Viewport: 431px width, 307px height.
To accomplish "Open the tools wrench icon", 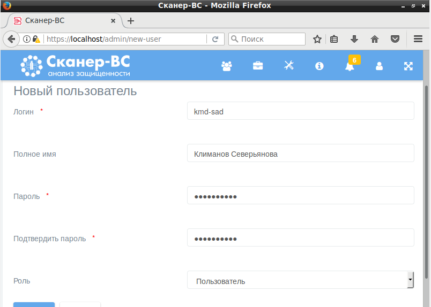I will click(x=289, y=66).
